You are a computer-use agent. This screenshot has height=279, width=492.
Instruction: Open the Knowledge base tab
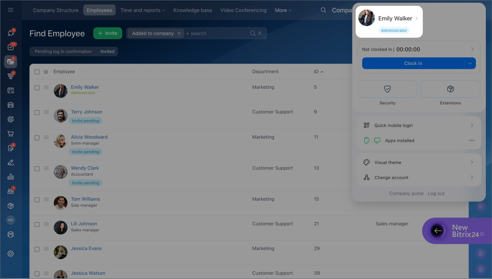click(x=193, y=10)
